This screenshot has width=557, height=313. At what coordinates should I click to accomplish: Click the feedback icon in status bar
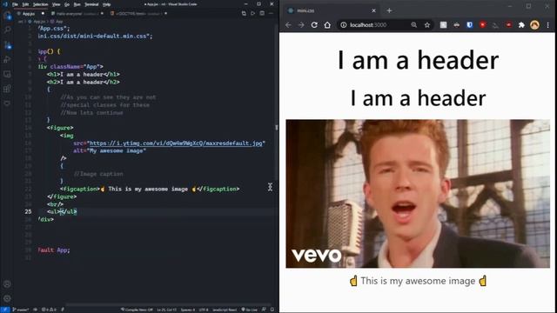(264, 310)
